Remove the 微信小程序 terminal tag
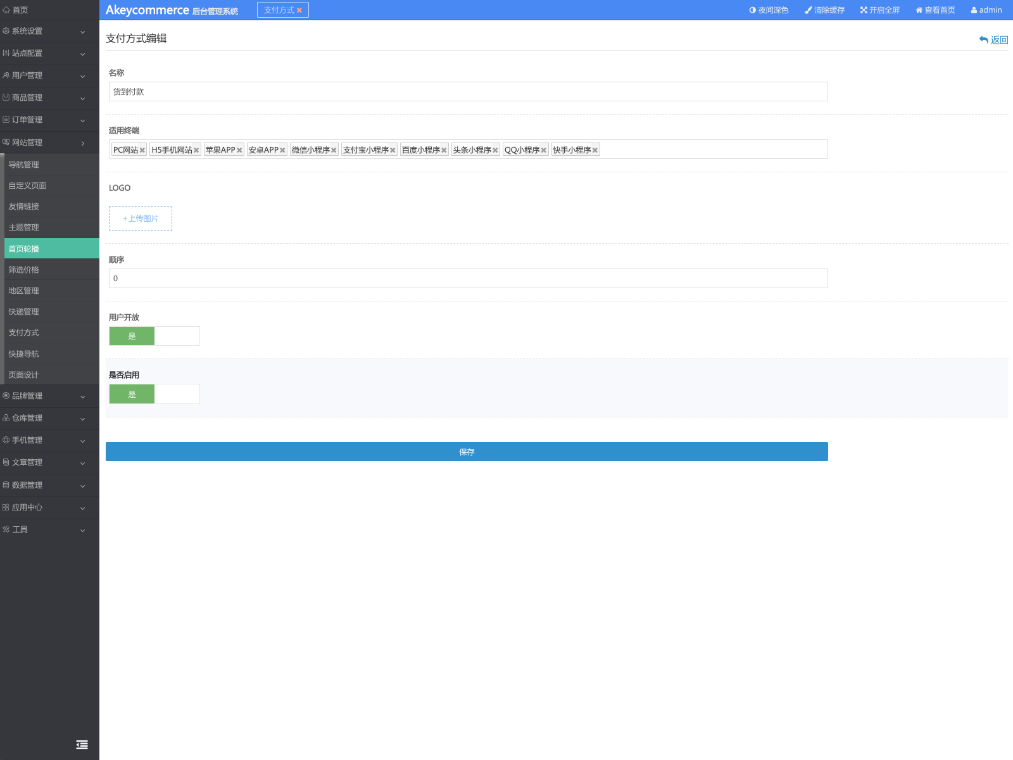This screenshot has height=760, width=1013. click(x=334, y=150)
